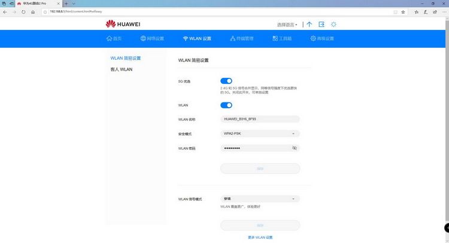Click the Huawei logo in header
The image size is (449, 243).
123,24
